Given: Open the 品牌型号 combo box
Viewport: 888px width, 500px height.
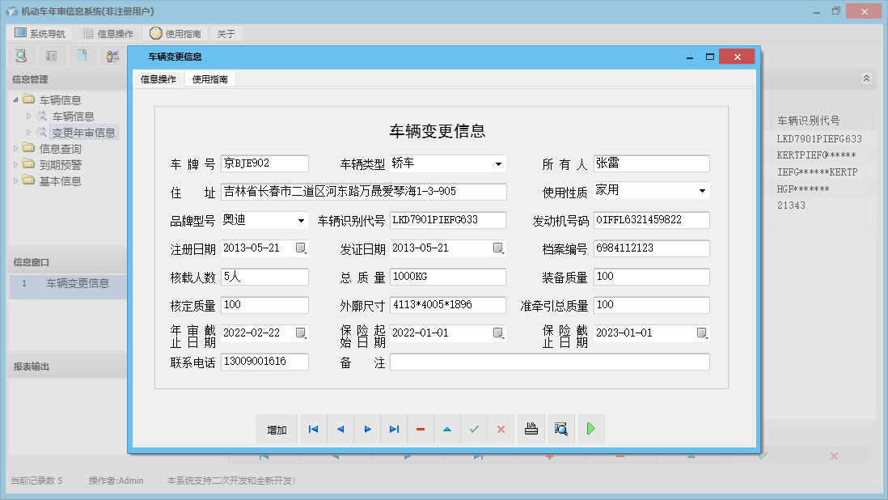Looking at the screenshot, I should pos(301,220).
